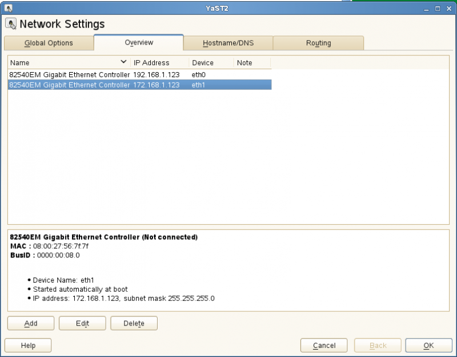Viewport: 457px width, 357px height.
Task: Open the Hostname/DNS tab
Action: tap(227, 42)
